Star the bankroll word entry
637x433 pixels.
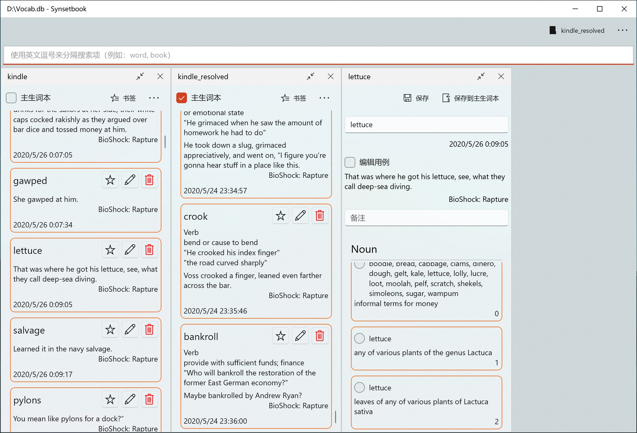(280, 336)
